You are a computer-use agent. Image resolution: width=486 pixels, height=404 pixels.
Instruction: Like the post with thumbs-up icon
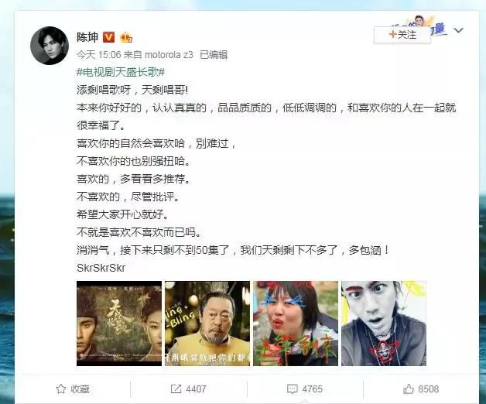coord(408,389)
